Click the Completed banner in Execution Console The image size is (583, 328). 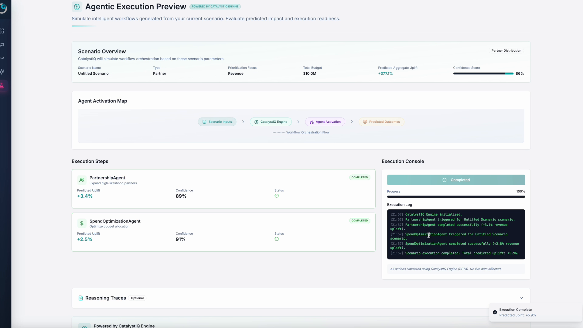(456, 180)
